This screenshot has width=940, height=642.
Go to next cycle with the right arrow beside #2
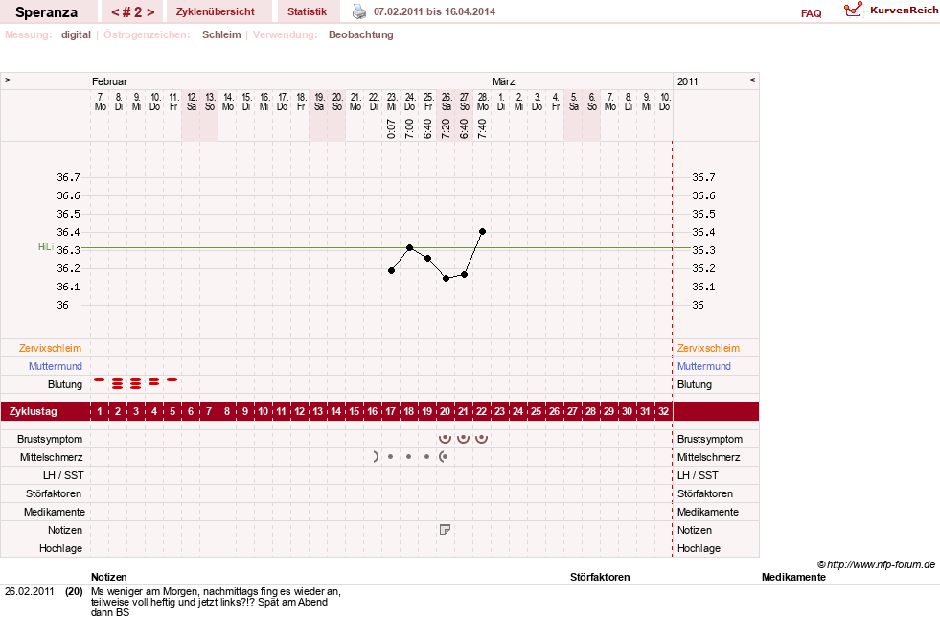pos(150,12)
